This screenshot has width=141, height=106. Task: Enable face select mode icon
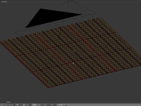coord(37,105)
